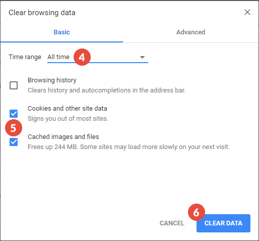Click the 'Clear browsing data' title
This screenshot has width=259, height=241.
[x=42, y=13]
